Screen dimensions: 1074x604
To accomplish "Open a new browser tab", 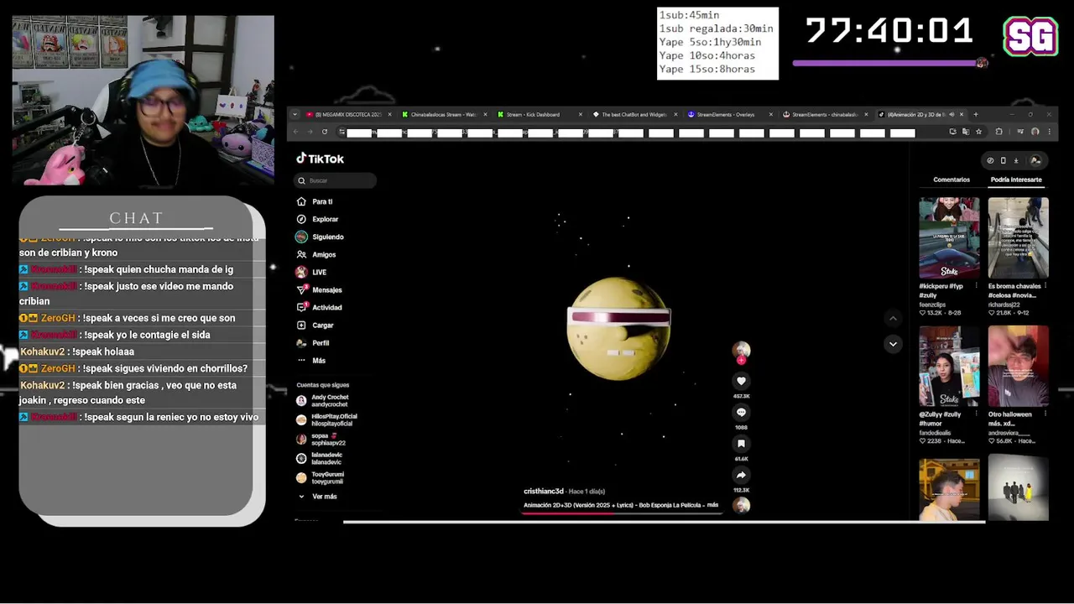I will click(x=975, y=114).
